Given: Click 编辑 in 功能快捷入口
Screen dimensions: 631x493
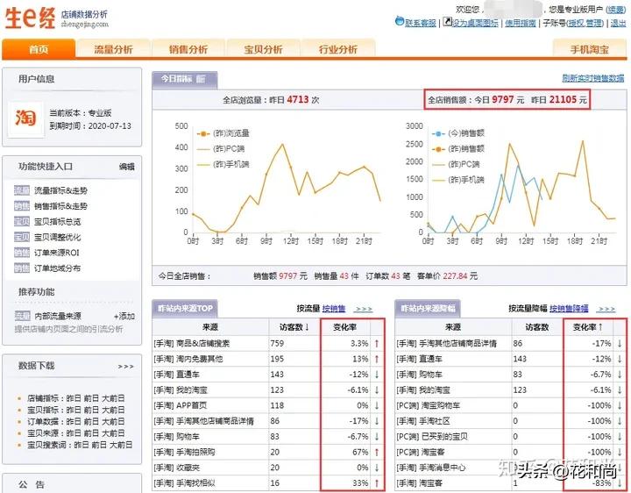Looking at the screenshot, I should 127,167.
